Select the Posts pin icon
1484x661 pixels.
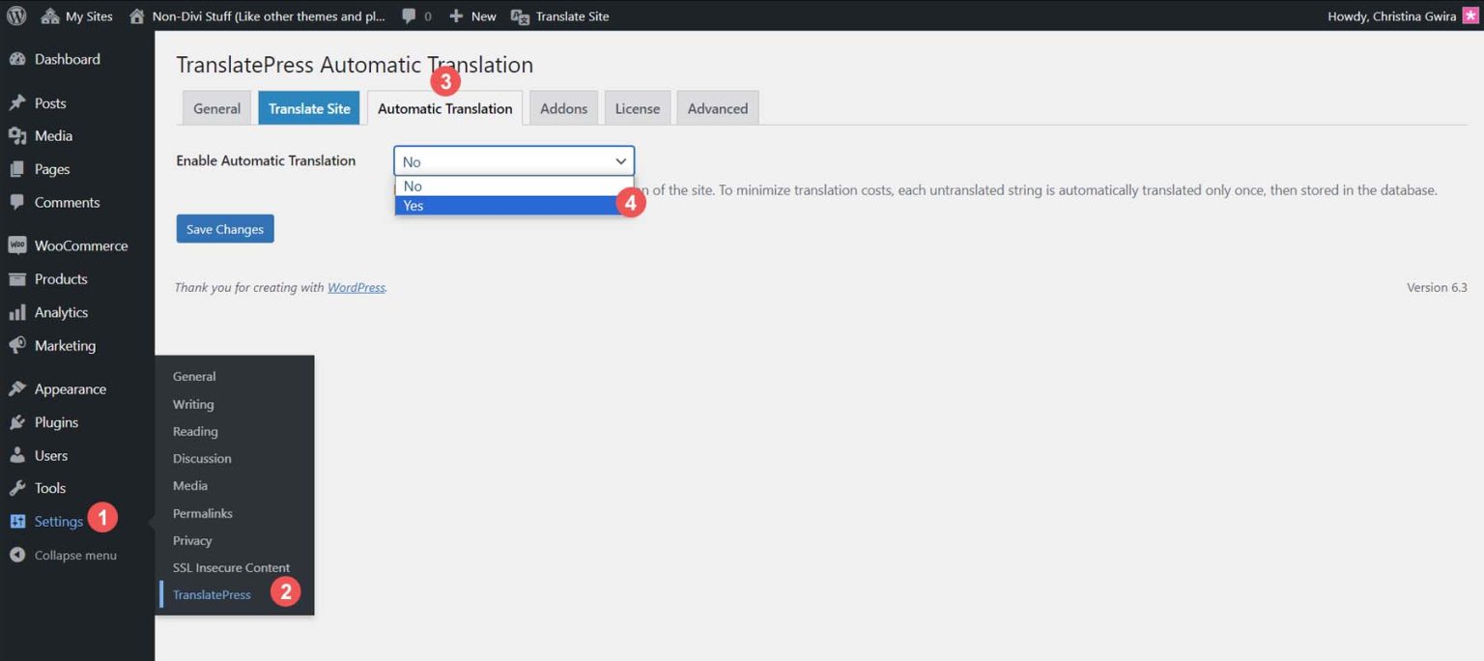point(19,101)
